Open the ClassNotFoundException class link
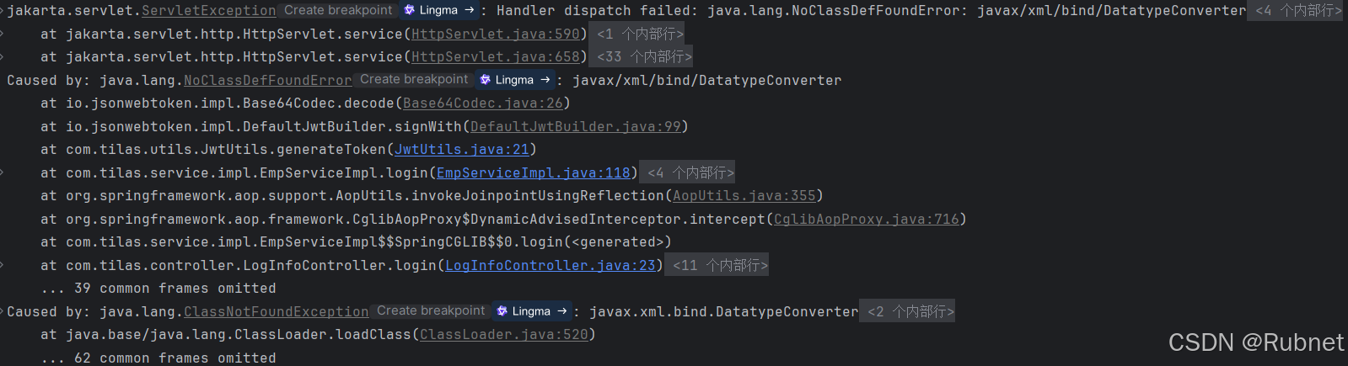Viewport: 1348px width, 366px height. (276, 312)
